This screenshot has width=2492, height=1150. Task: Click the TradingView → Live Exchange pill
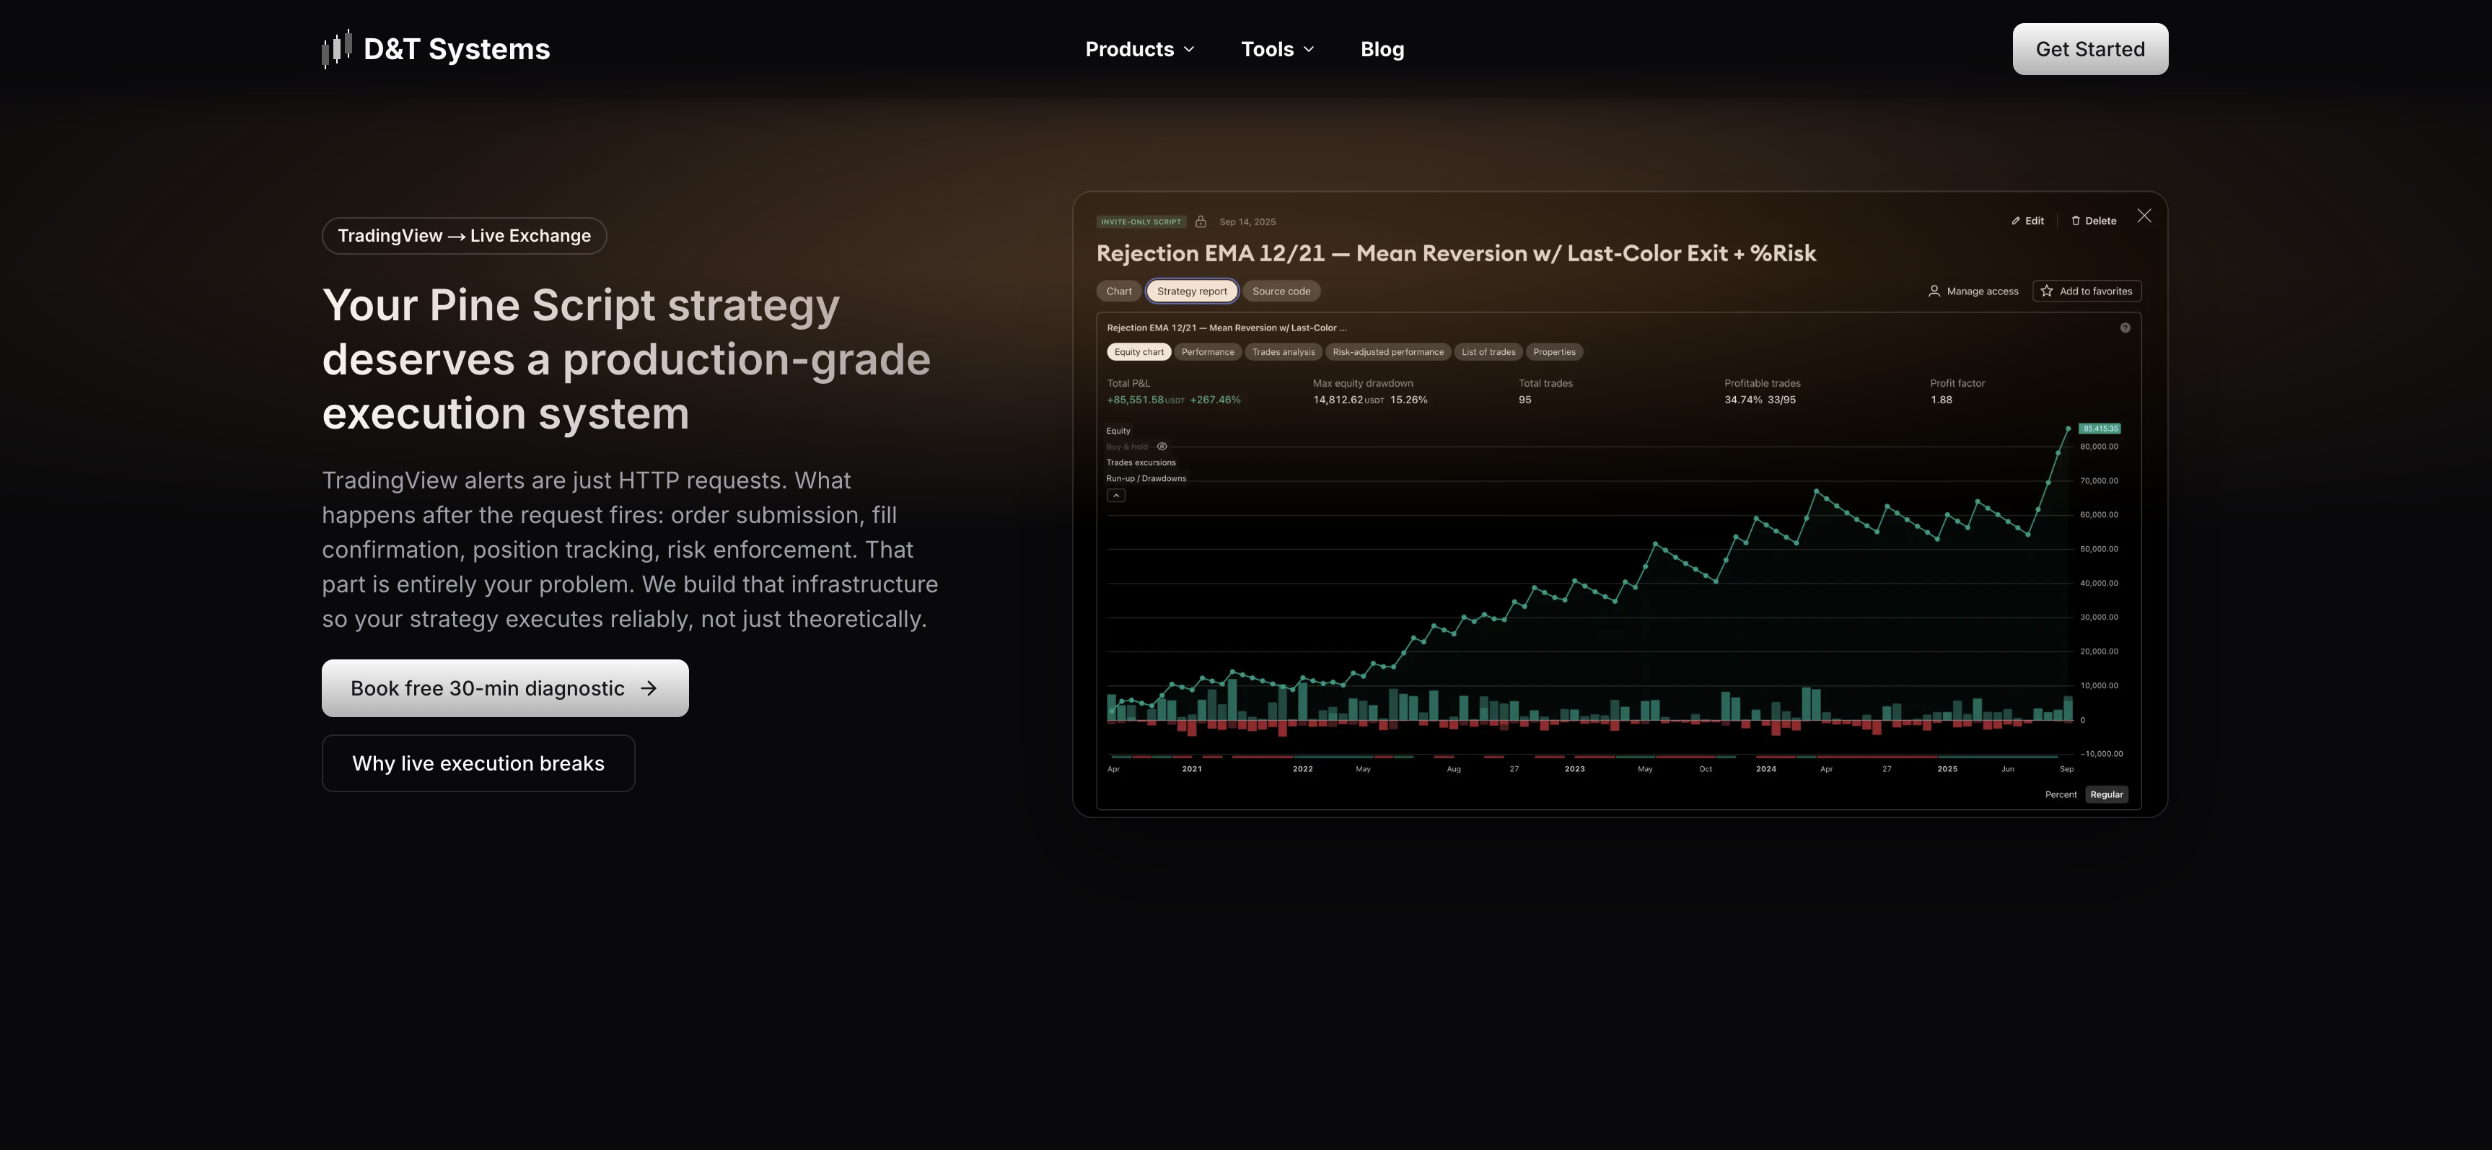[x=465, y=236]
